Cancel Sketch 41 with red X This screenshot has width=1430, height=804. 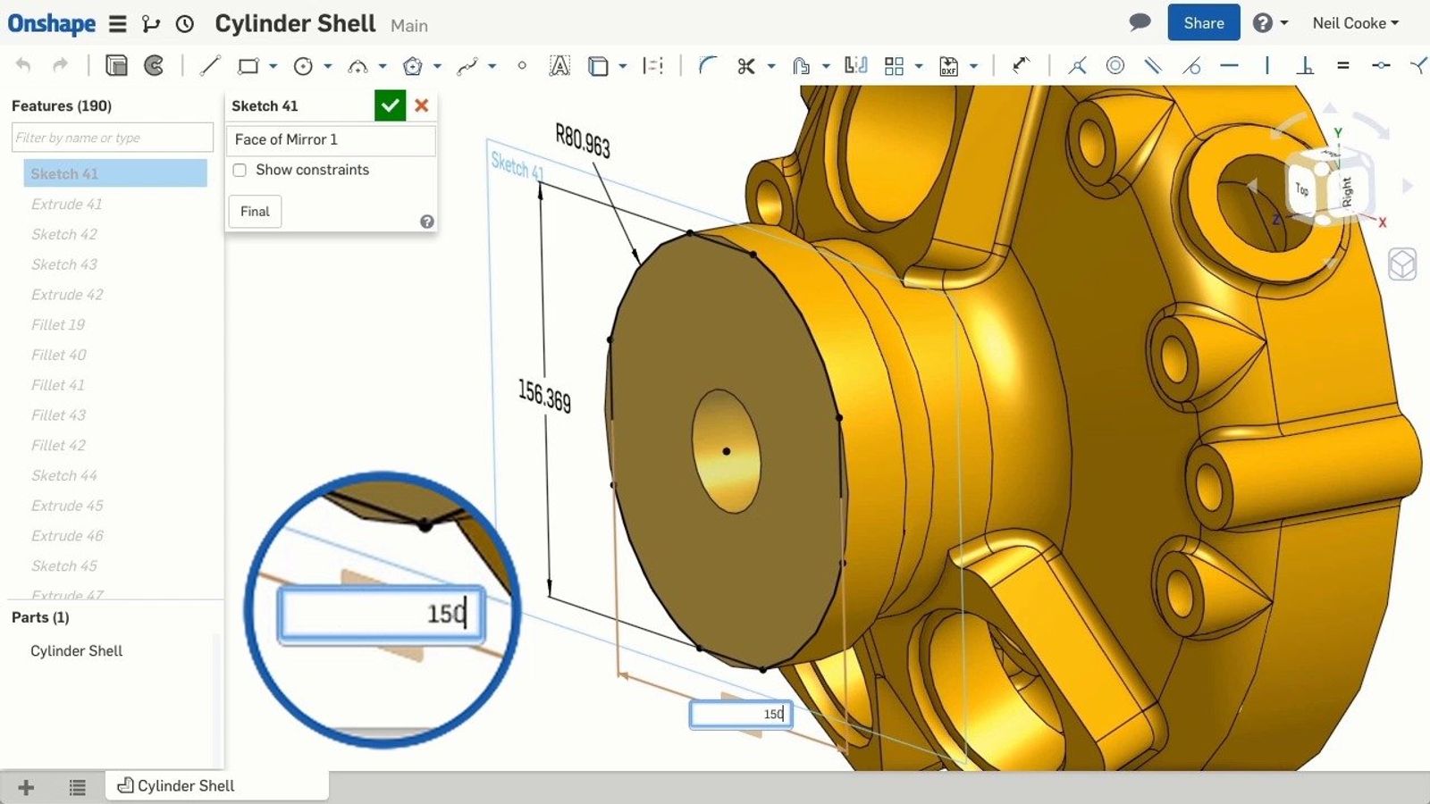(x=422, y=105)
